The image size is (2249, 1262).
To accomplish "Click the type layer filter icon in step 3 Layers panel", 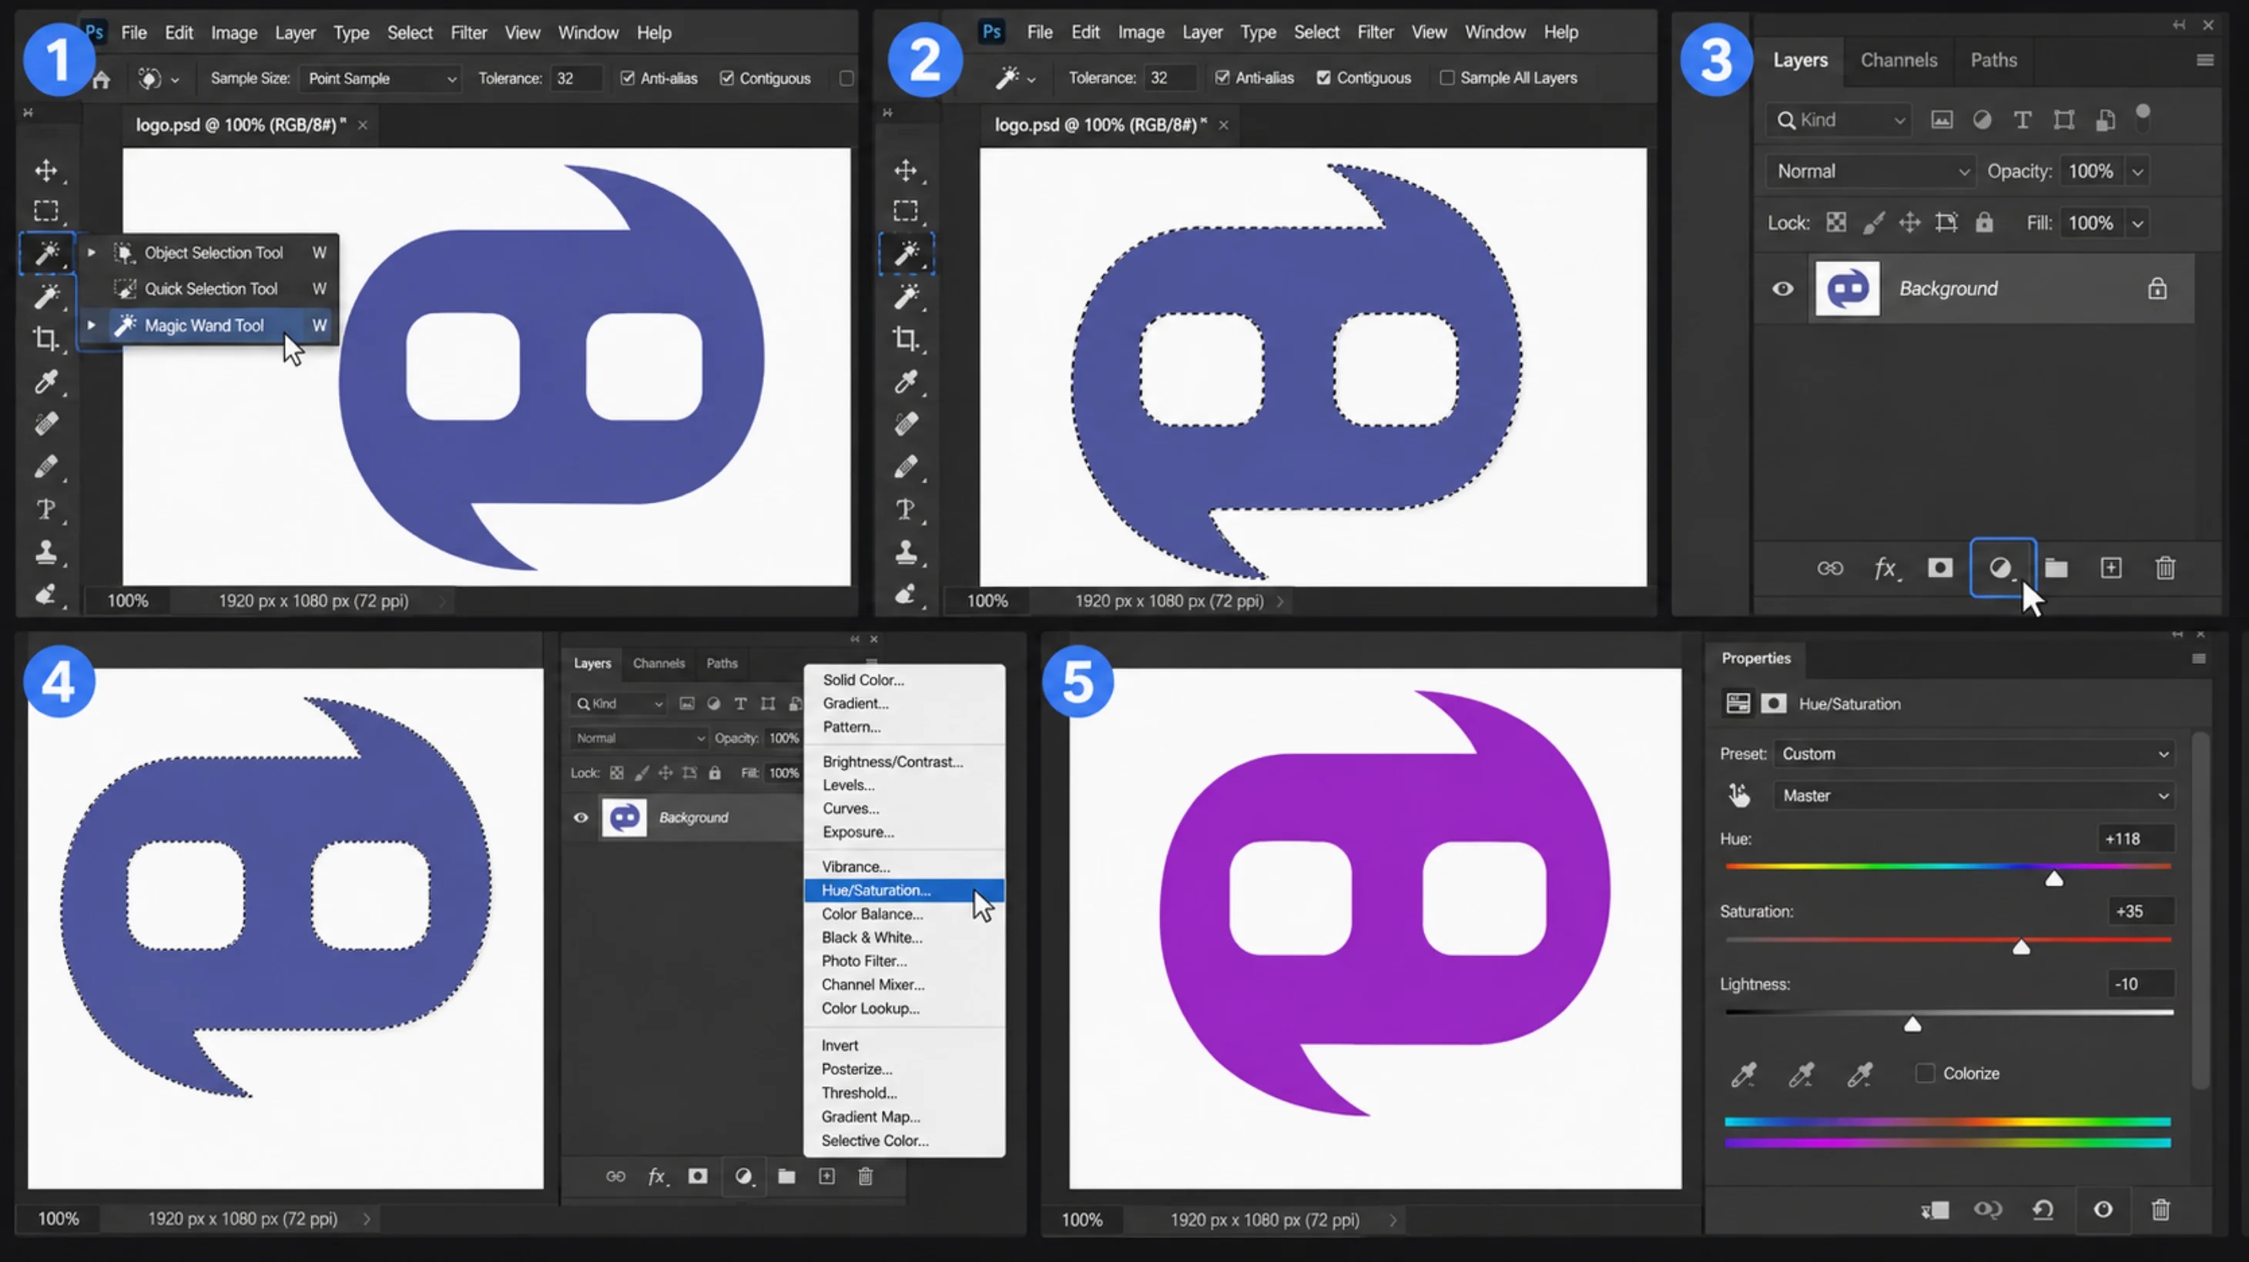I will click(2022, 119).
